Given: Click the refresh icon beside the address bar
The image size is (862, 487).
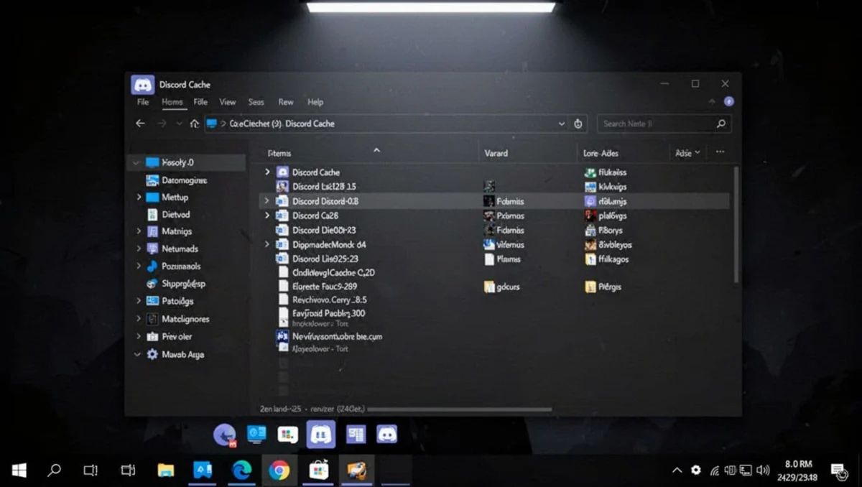Looking at the screenshot, I should (x=578, y=123).
